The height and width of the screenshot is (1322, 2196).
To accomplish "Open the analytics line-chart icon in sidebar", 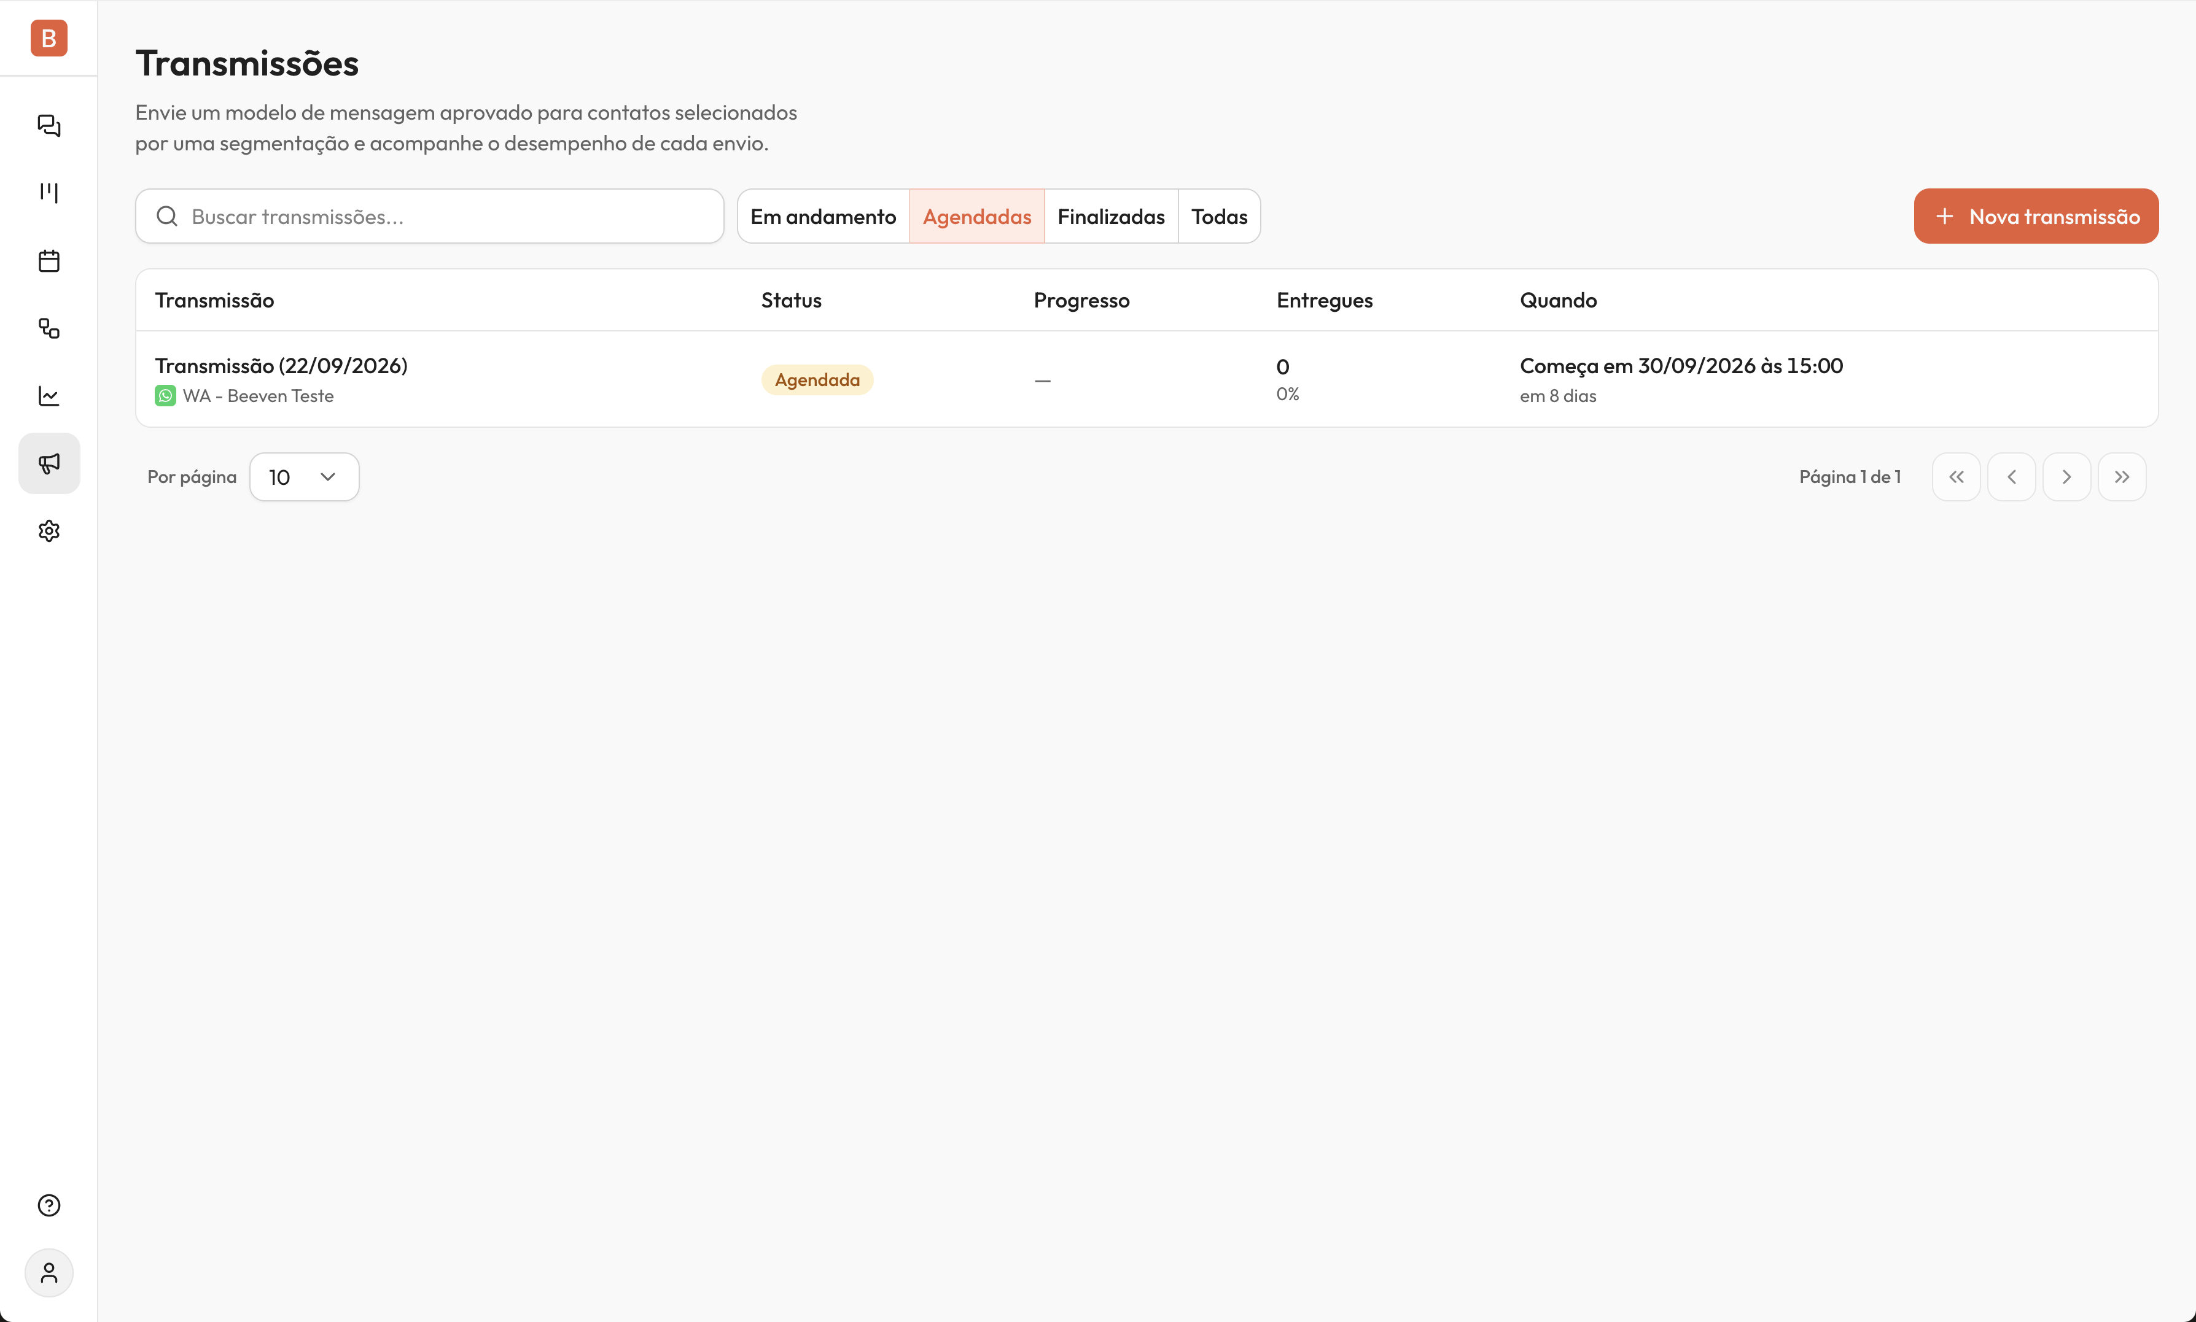I will 49,395.
